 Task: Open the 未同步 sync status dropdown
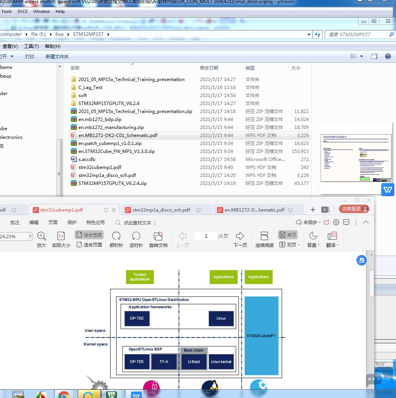click(x=308, y=222)
